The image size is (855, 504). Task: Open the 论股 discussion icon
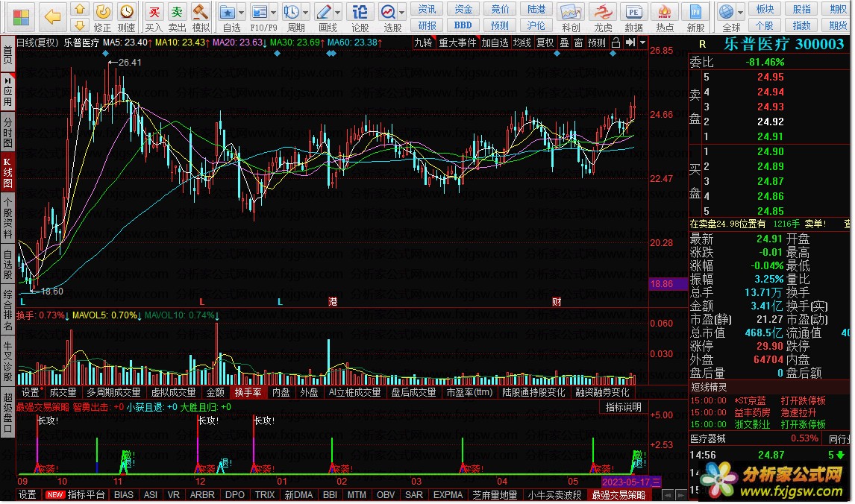click(360, 12)
